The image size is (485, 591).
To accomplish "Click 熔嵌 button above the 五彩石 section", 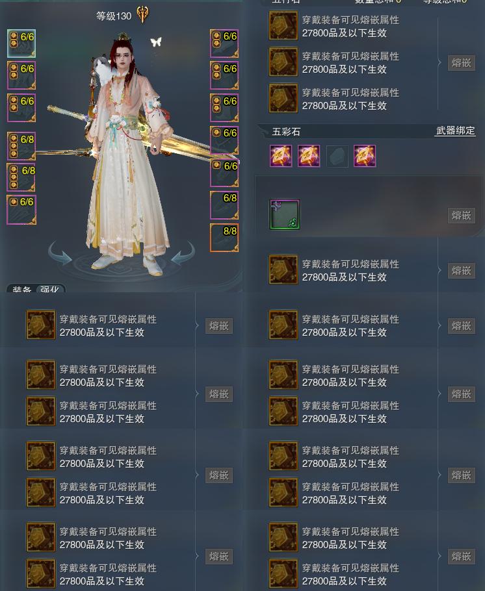I will (461, 62).
